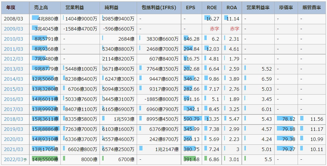The height and width of the screenshot is (166, 327).
Task: Click the red 赤字 in ROA column
Action: 235,29
